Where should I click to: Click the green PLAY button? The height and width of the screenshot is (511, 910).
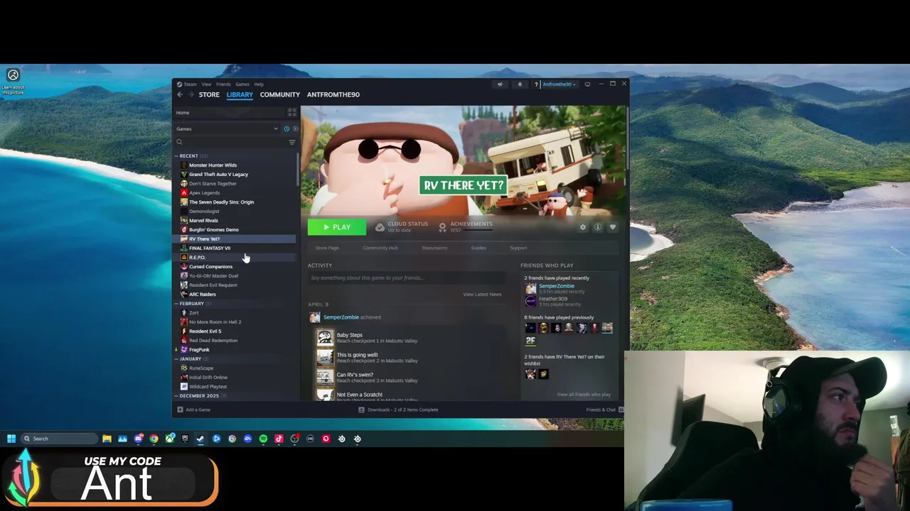click(x=337, y=227)
